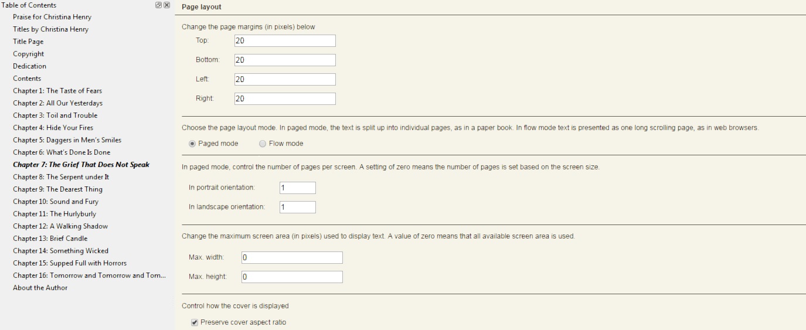Open Chapter 16: Tomorrow and Tomorrow entry

(89, 275)
